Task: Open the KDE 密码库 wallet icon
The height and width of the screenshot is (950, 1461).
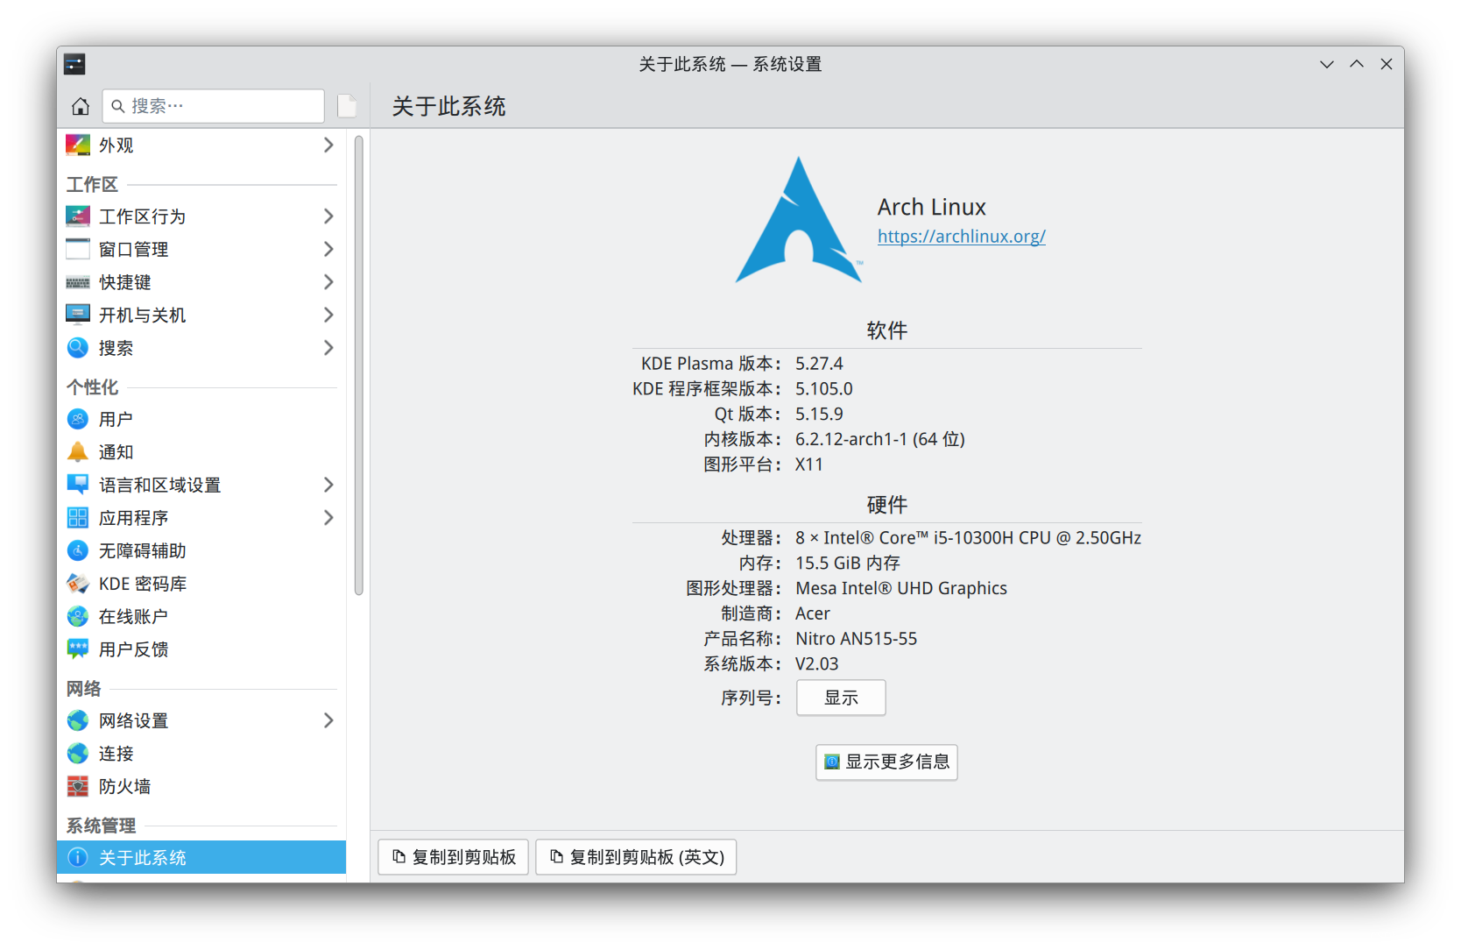Action: (77, 583)
